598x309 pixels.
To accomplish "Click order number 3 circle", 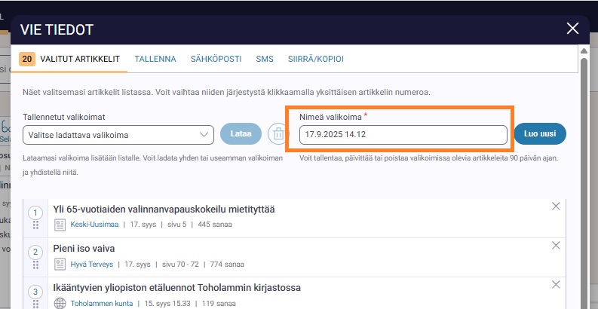I will [x=35, y=292].
